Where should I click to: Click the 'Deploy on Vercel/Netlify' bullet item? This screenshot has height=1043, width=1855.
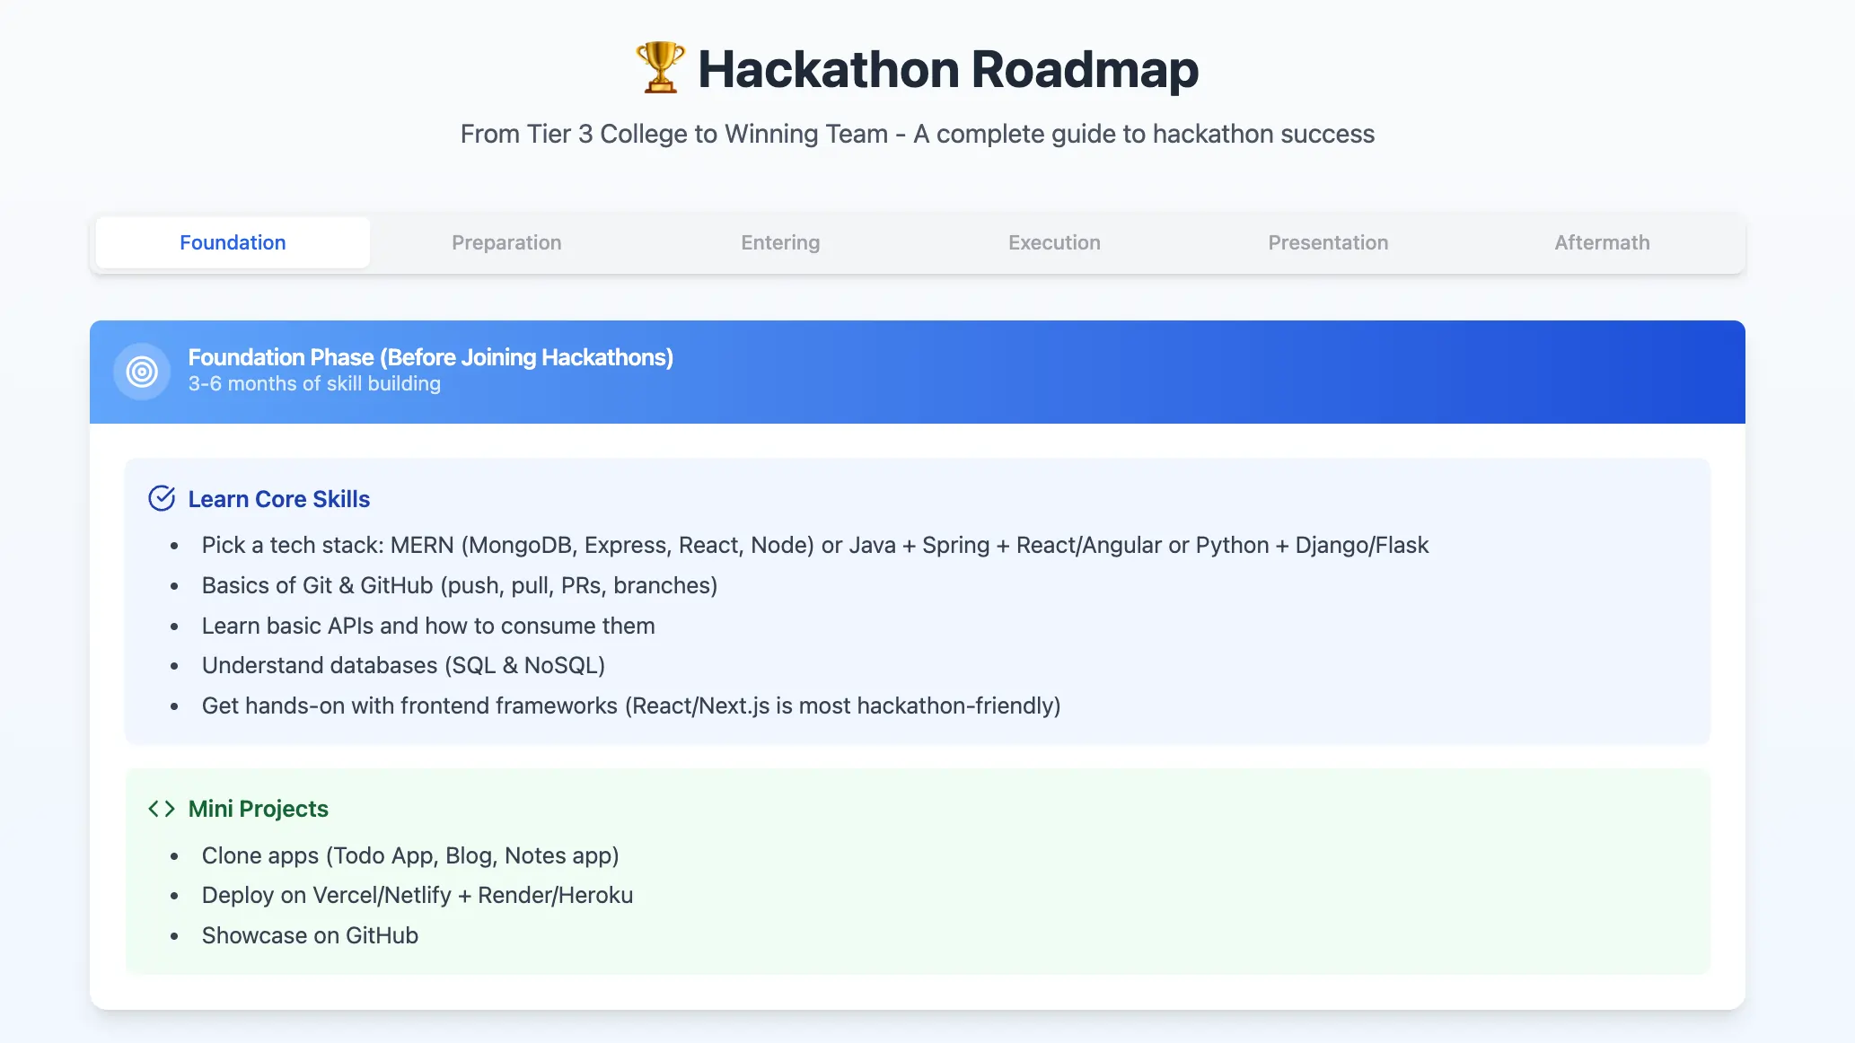[417, 895]
